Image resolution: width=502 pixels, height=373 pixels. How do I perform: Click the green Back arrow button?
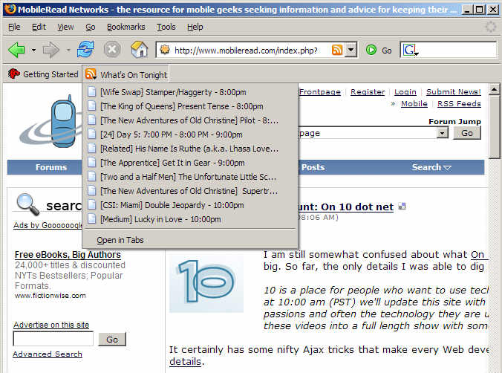pyautogui.click(x=16, y=50)
